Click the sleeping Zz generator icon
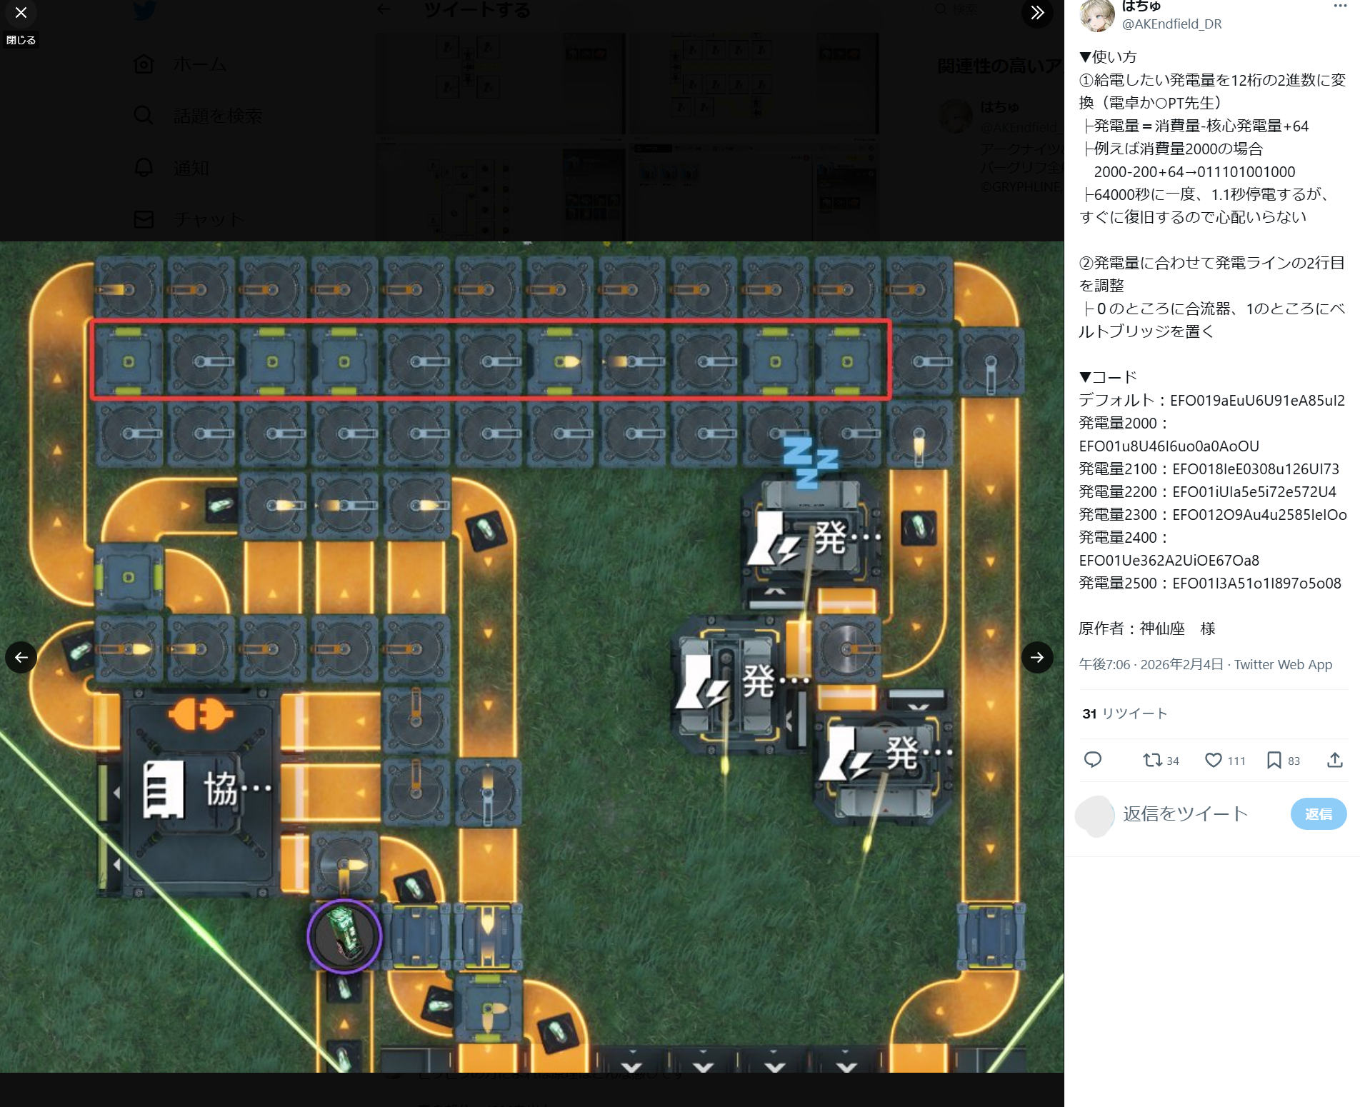The image size is (1360, 1107). point(809,462)
